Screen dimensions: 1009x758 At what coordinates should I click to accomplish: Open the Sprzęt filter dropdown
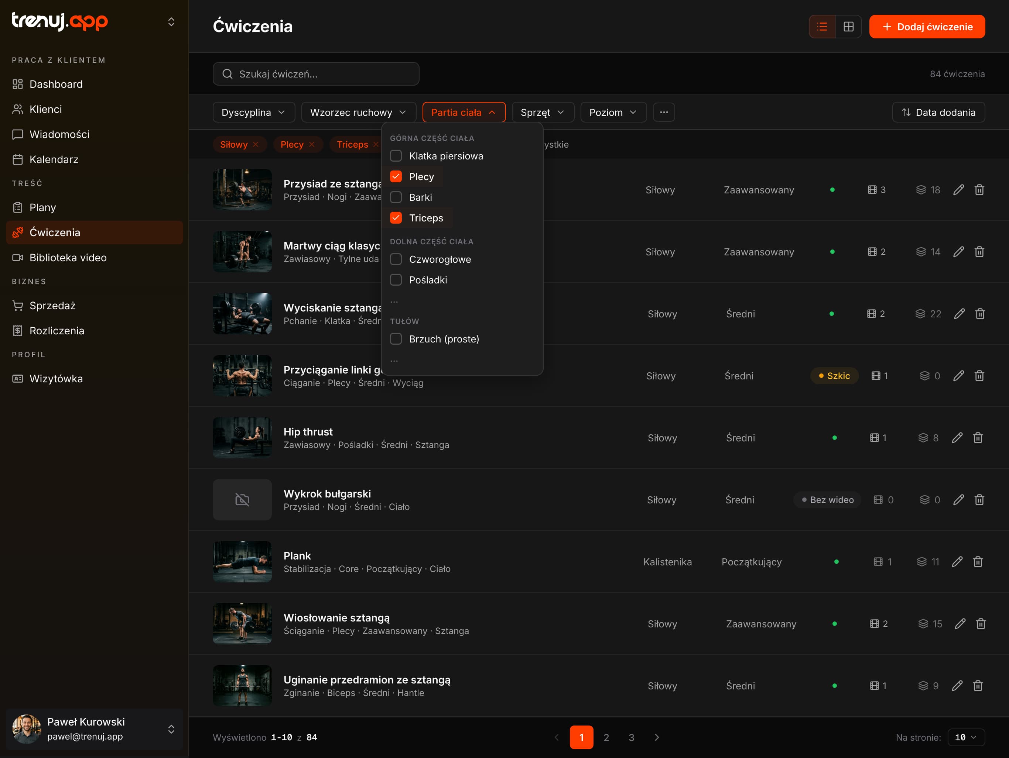543,112
